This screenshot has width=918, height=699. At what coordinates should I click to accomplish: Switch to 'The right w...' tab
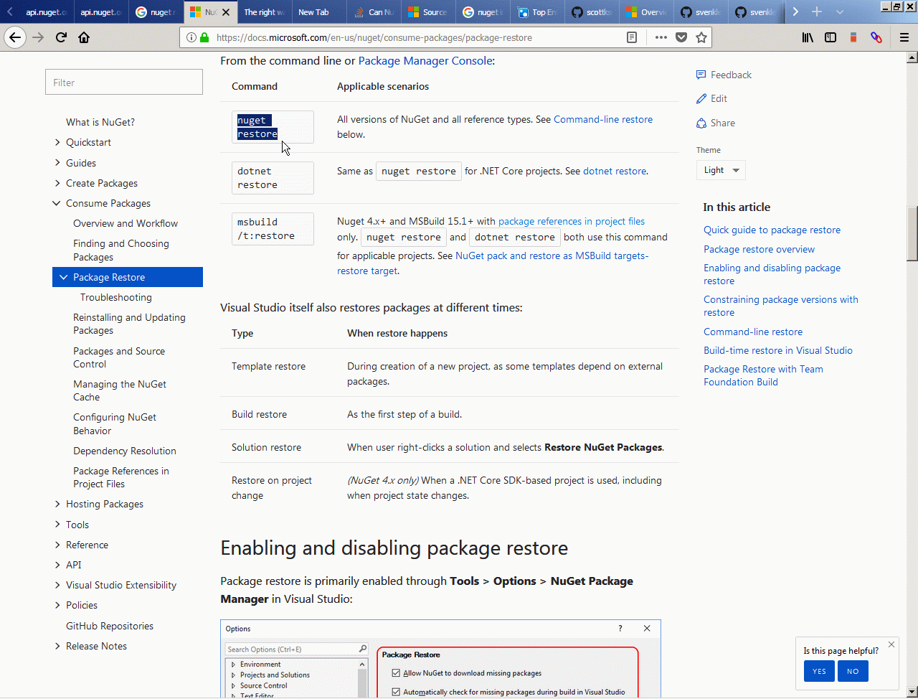coord(263,12)
